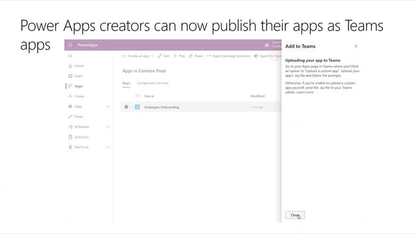
Task: Click Export to Teams command
Action: tap(267, 56)
